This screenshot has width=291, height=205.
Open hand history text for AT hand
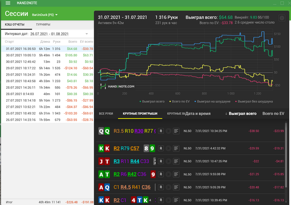[x=176, y=174]
